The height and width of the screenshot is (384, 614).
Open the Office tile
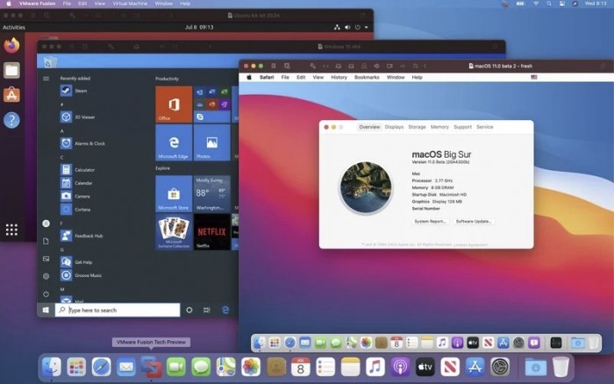174,103
